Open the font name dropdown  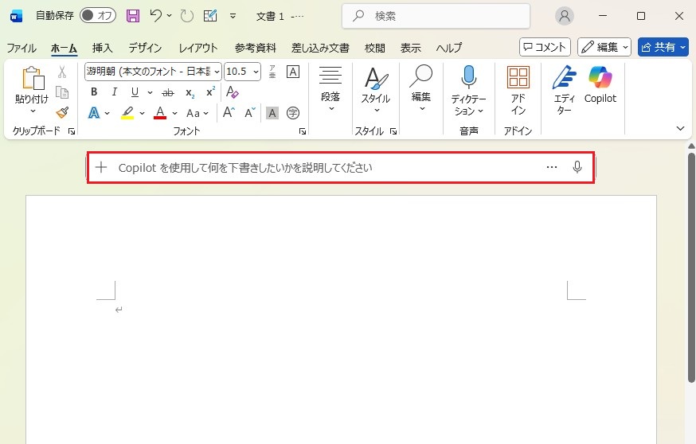coord(217,72)
